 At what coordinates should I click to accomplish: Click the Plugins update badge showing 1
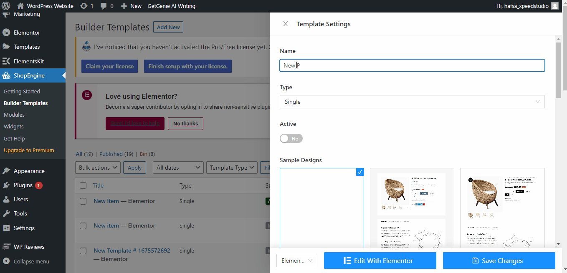pos(39,185)
